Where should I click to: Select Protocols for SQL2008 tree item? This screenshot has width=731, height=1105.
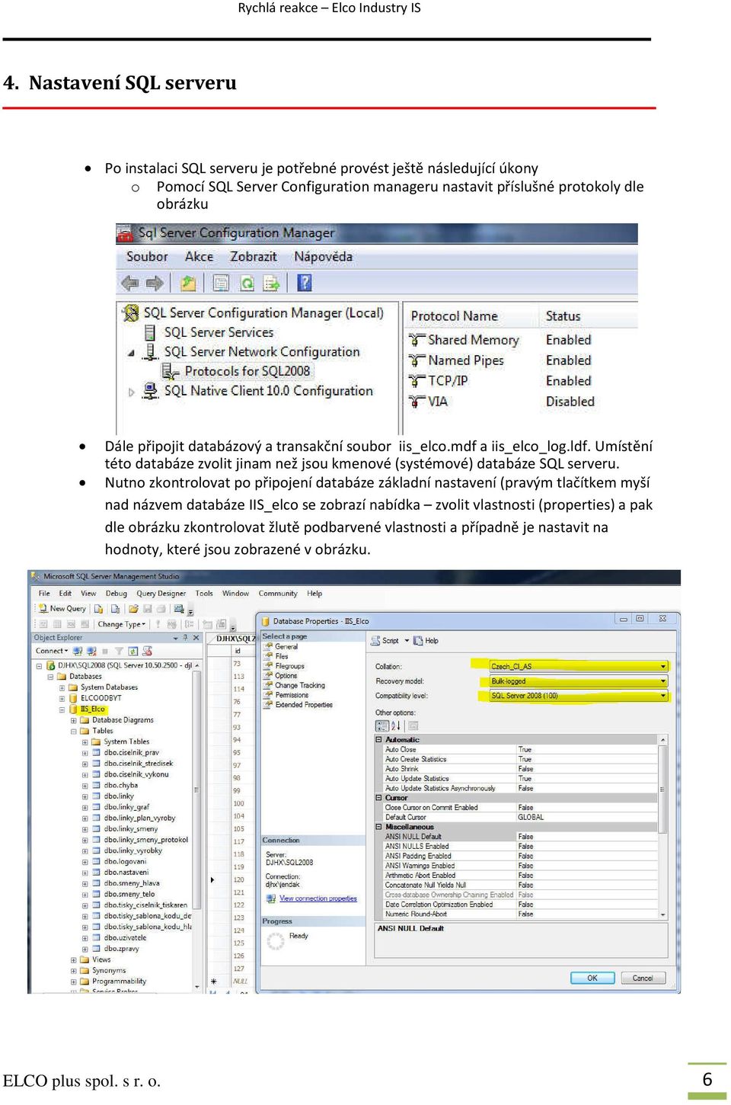point(247,371)
